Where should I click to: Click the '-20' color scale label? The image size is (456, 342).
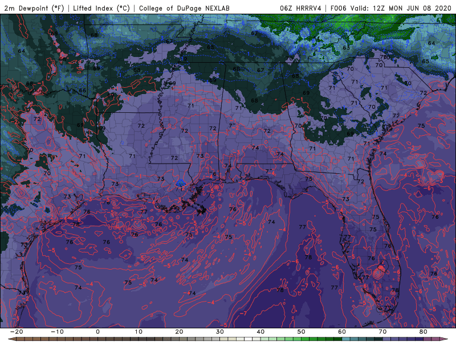[17, 332]
